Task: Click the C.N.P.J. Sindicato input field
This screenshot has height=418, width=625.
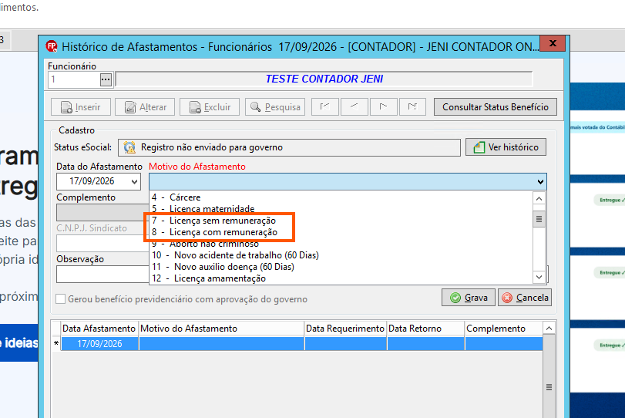Action: tap(102, 243)
